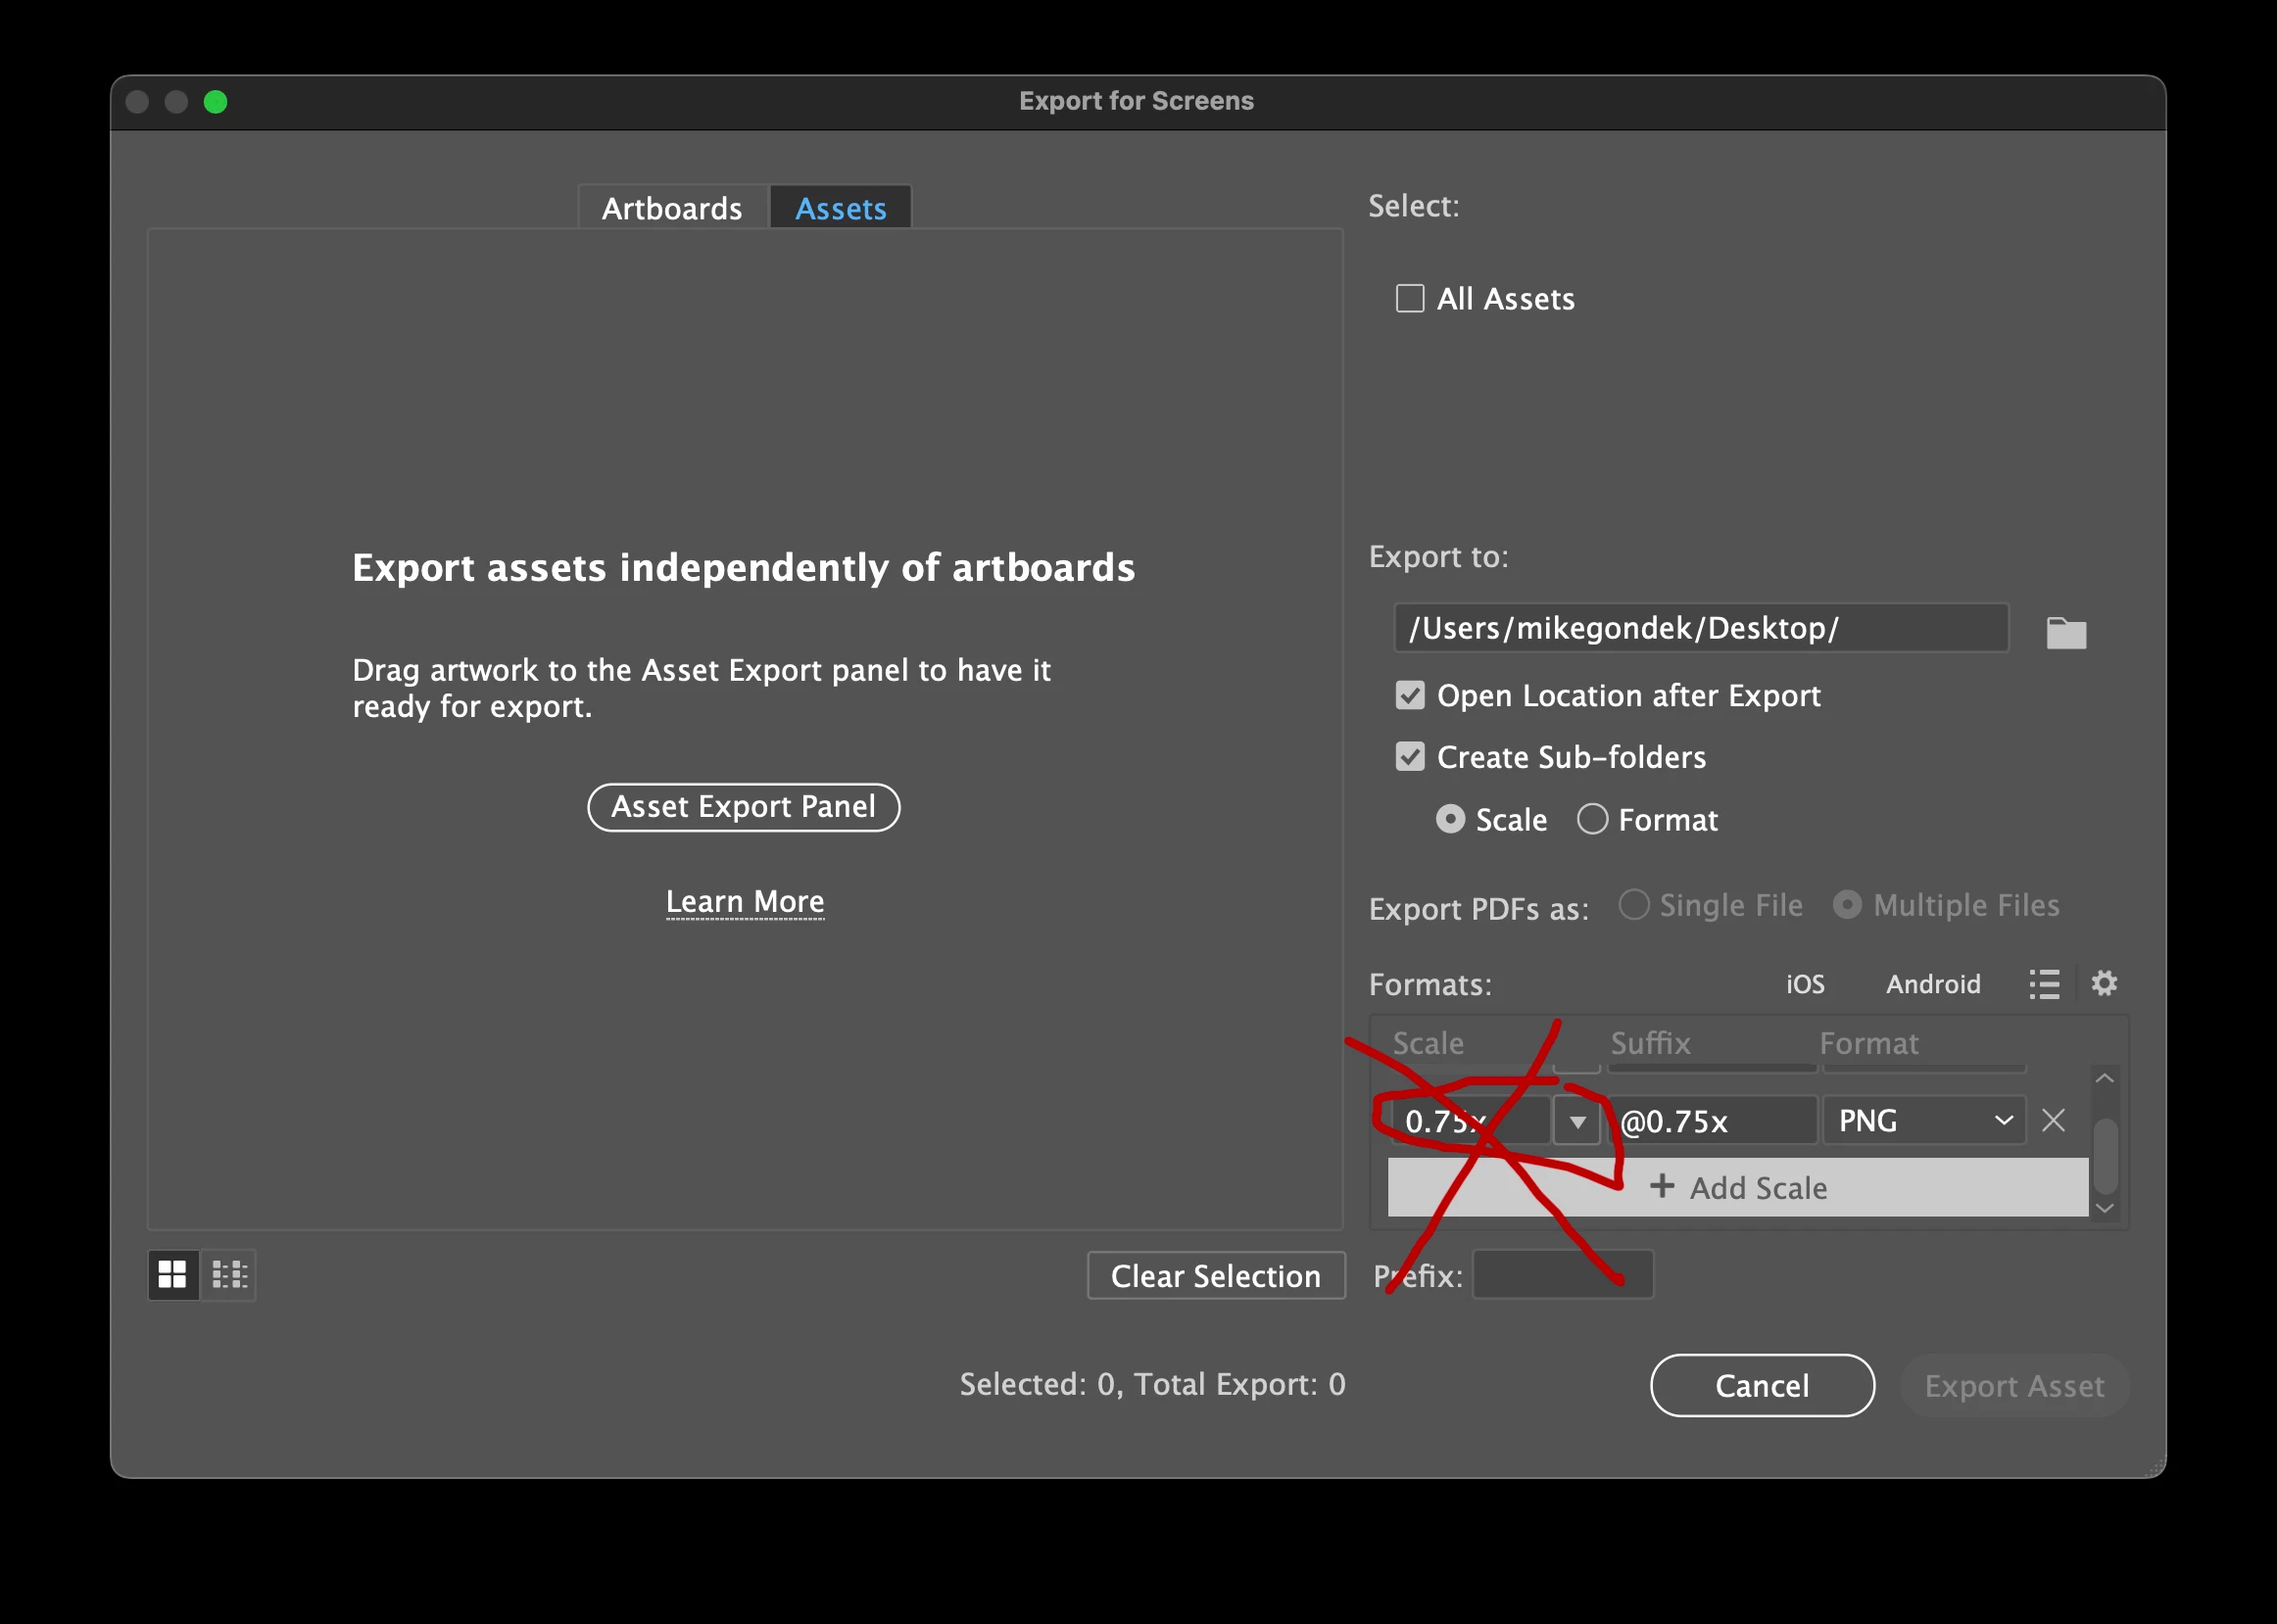The height and width of the screenshot is (1624, 2277).
Task: Open the Asset Export Panel button
Action: tap(743, 807)
